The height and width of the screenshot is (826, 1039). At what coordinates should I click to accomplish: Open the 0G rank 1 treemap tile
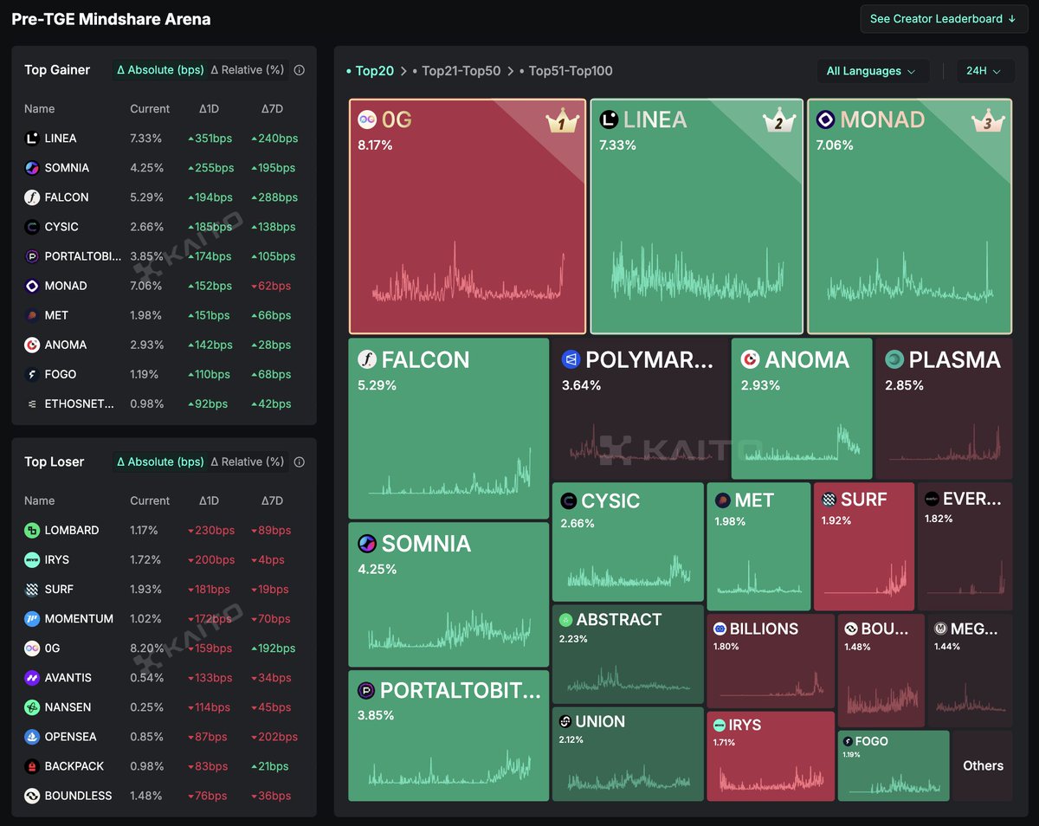[x=468, y=216]
